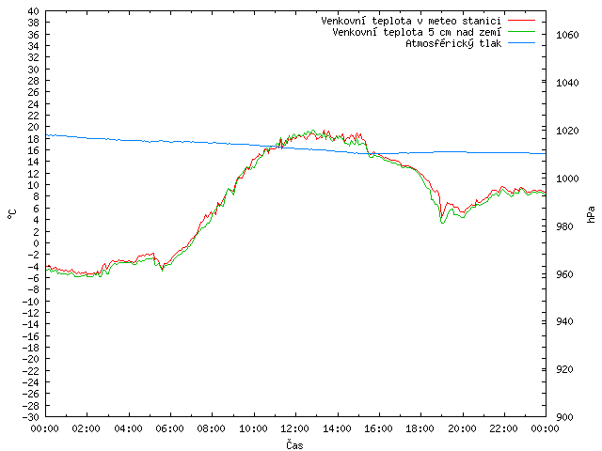Click the 04:00 time axis label
602x451 pixels.
[x=128, y=428]
